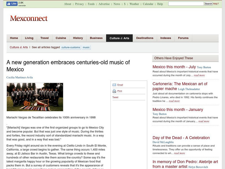Screen dimensions: 225x169
Task: Click the red Help? link beside Search
Action: pos(216,4)
